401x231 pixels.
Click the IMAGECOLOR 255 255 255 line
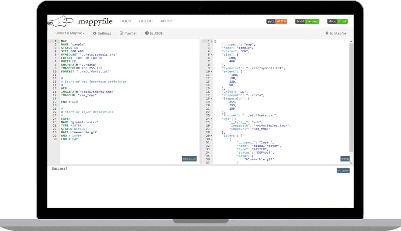(x=82, y=68)
